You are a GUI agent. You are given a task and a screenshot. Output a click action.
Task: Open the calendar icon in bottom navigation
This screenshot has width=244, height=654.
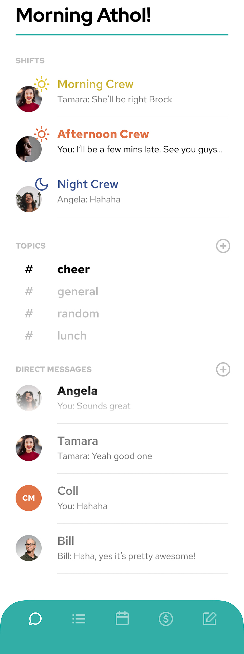[122, 618]
